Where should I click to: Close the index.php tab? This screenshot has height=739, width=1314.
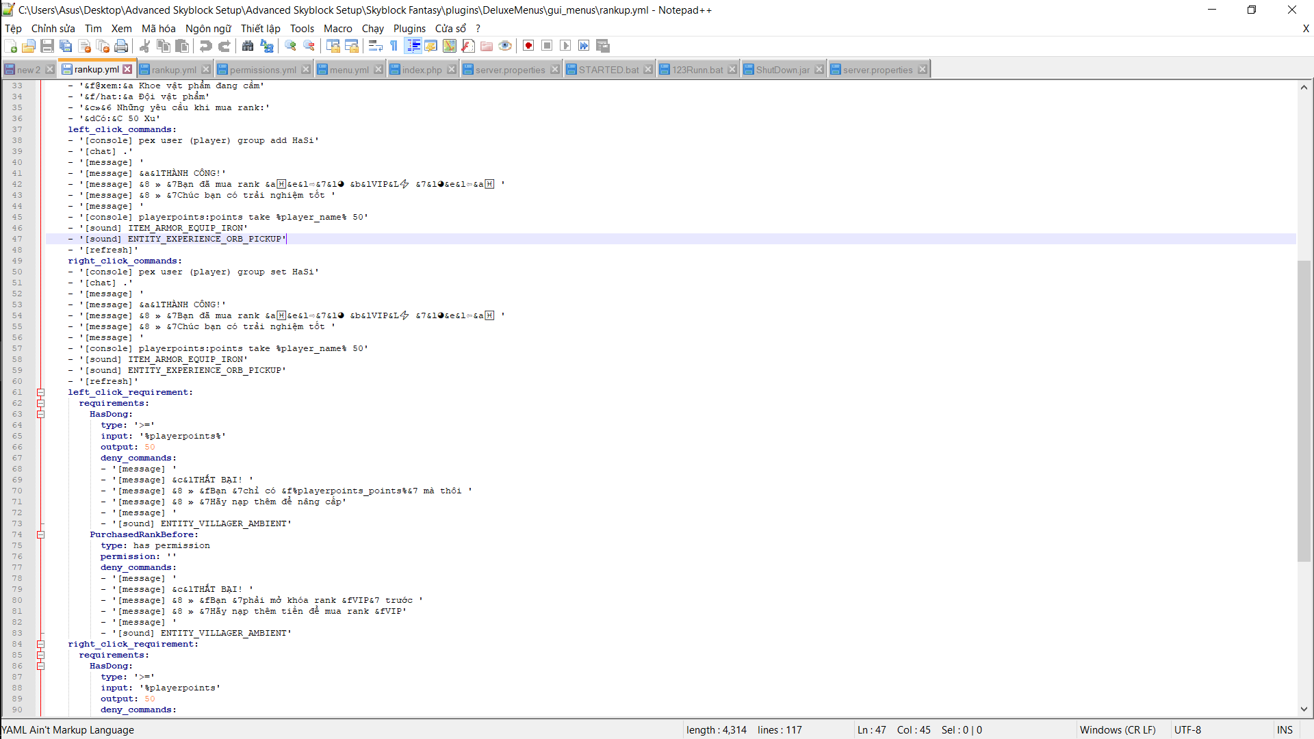click(452, 70)
